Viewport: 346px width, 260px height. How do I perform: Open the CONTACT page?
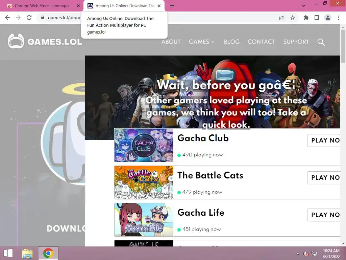tap(261, 42)
